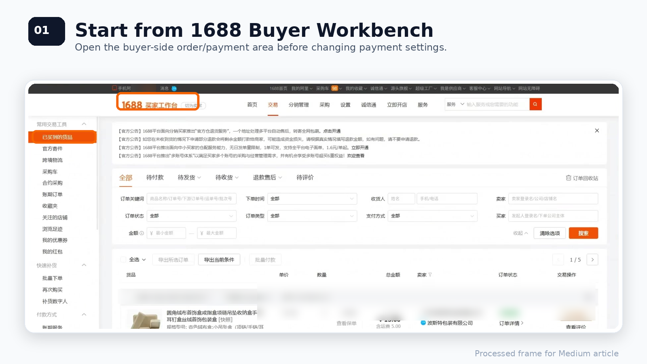The image size is (647, 364).
Task: Open the messages (消息) notification badge
Action: click(x=174, y=88)
